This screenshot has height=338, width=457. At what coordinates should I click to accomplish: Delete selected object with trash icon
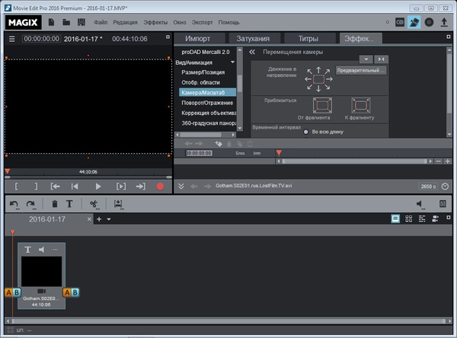coord(55,204)
